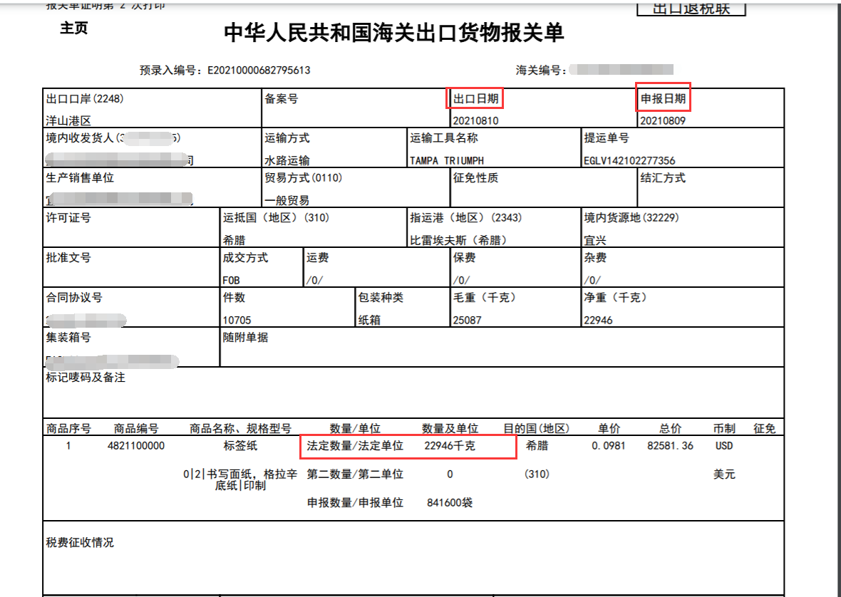Click the 征免性质 label

tap(475, 178)
